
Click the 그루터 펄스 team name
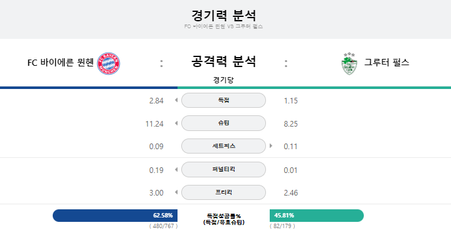pyautogui.click(x=386, y=63)
